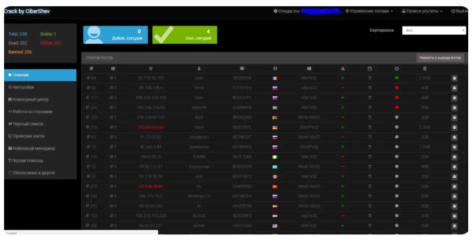Click the green status dot in row #84
This screenshot has width=474, height=243.
396,78
